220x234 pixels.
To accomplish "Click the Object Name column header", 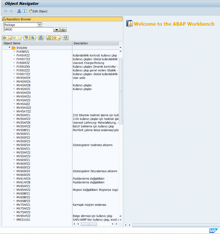I will [x=37, y=43].
